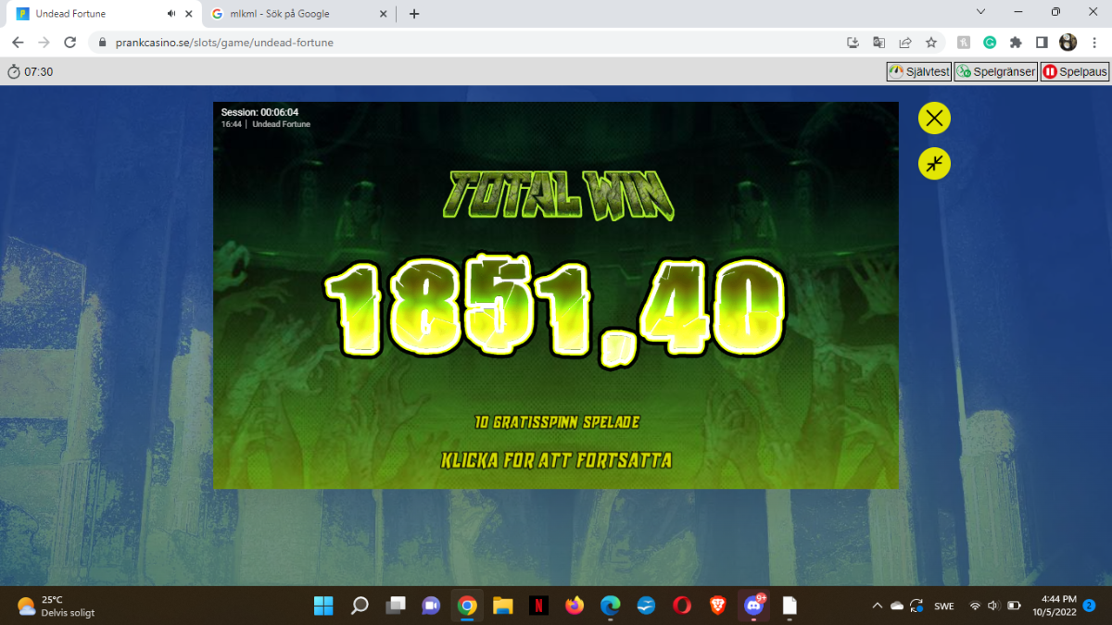Viewport: 1112px width, 625px height.
Task: Click the session timer showing 07:30
Action: (31, 71)
